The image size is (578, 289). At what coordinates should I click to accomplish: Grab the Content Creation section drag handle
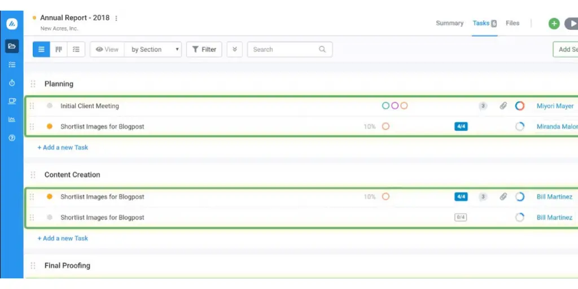[33, 175]
